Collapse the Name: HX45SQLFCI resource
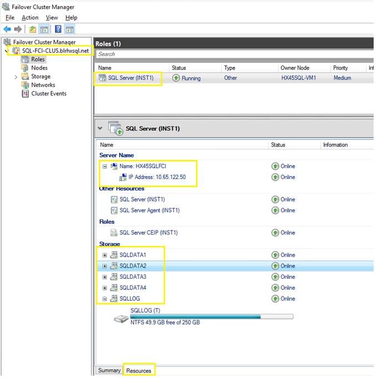Screen dimensions: 376x378 pyautogui.click(x=105, y=166)
